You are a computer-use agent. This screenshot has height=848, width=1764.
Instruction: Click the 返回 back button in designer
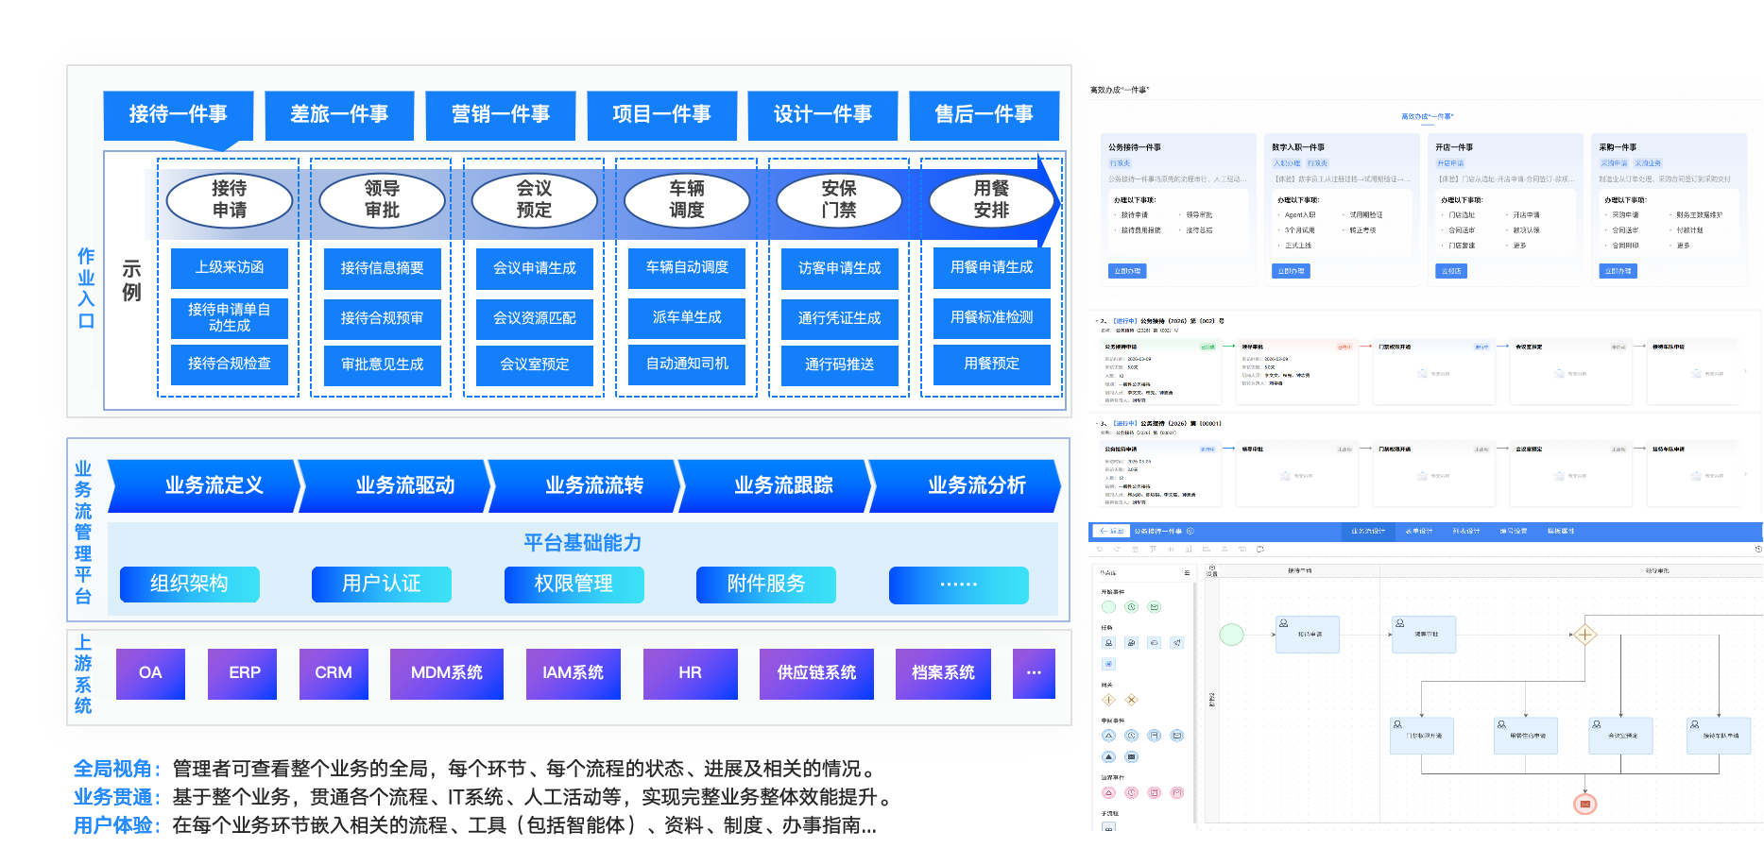point(1111,531)
